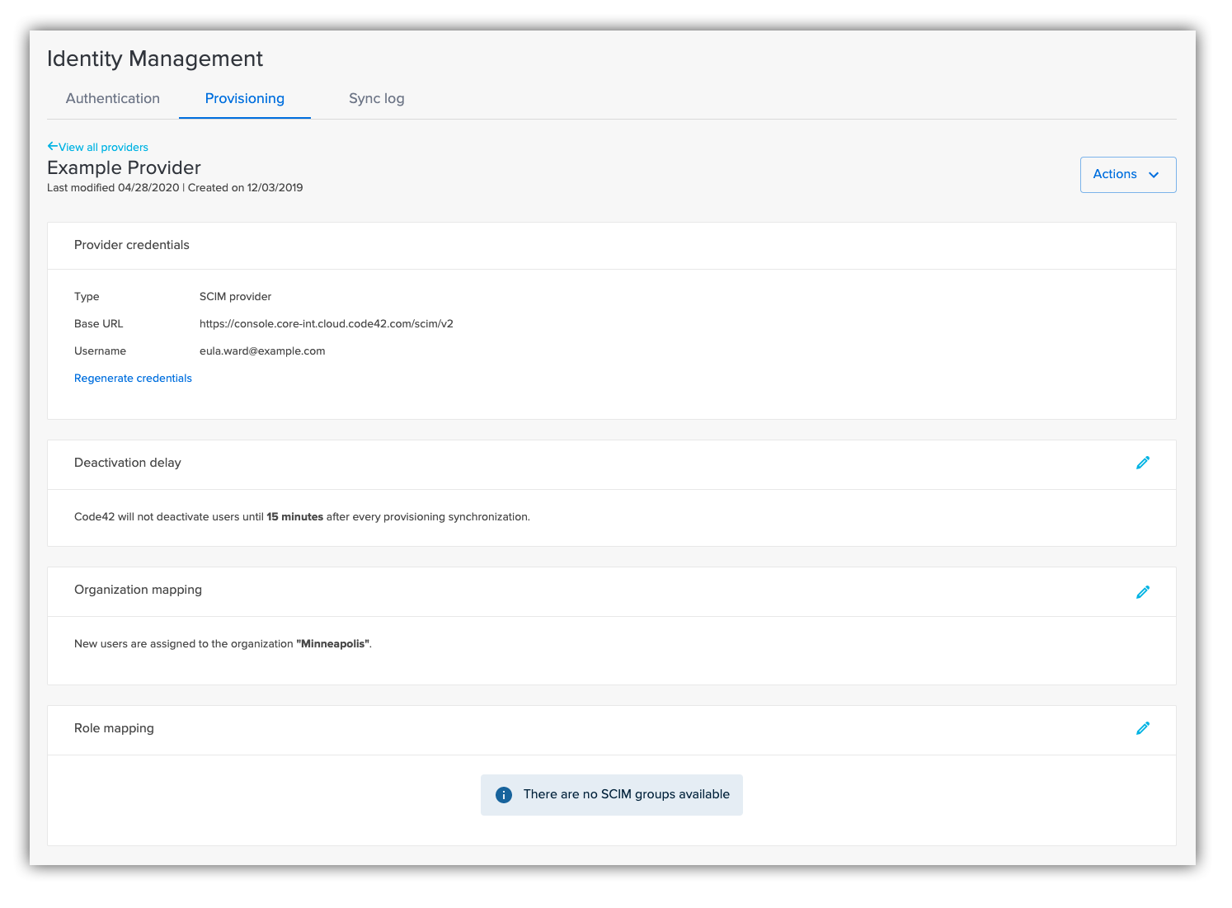Open the Organization mapping editor
The width and height of the screenshot is (1232, 908).
click(1143, 591)
